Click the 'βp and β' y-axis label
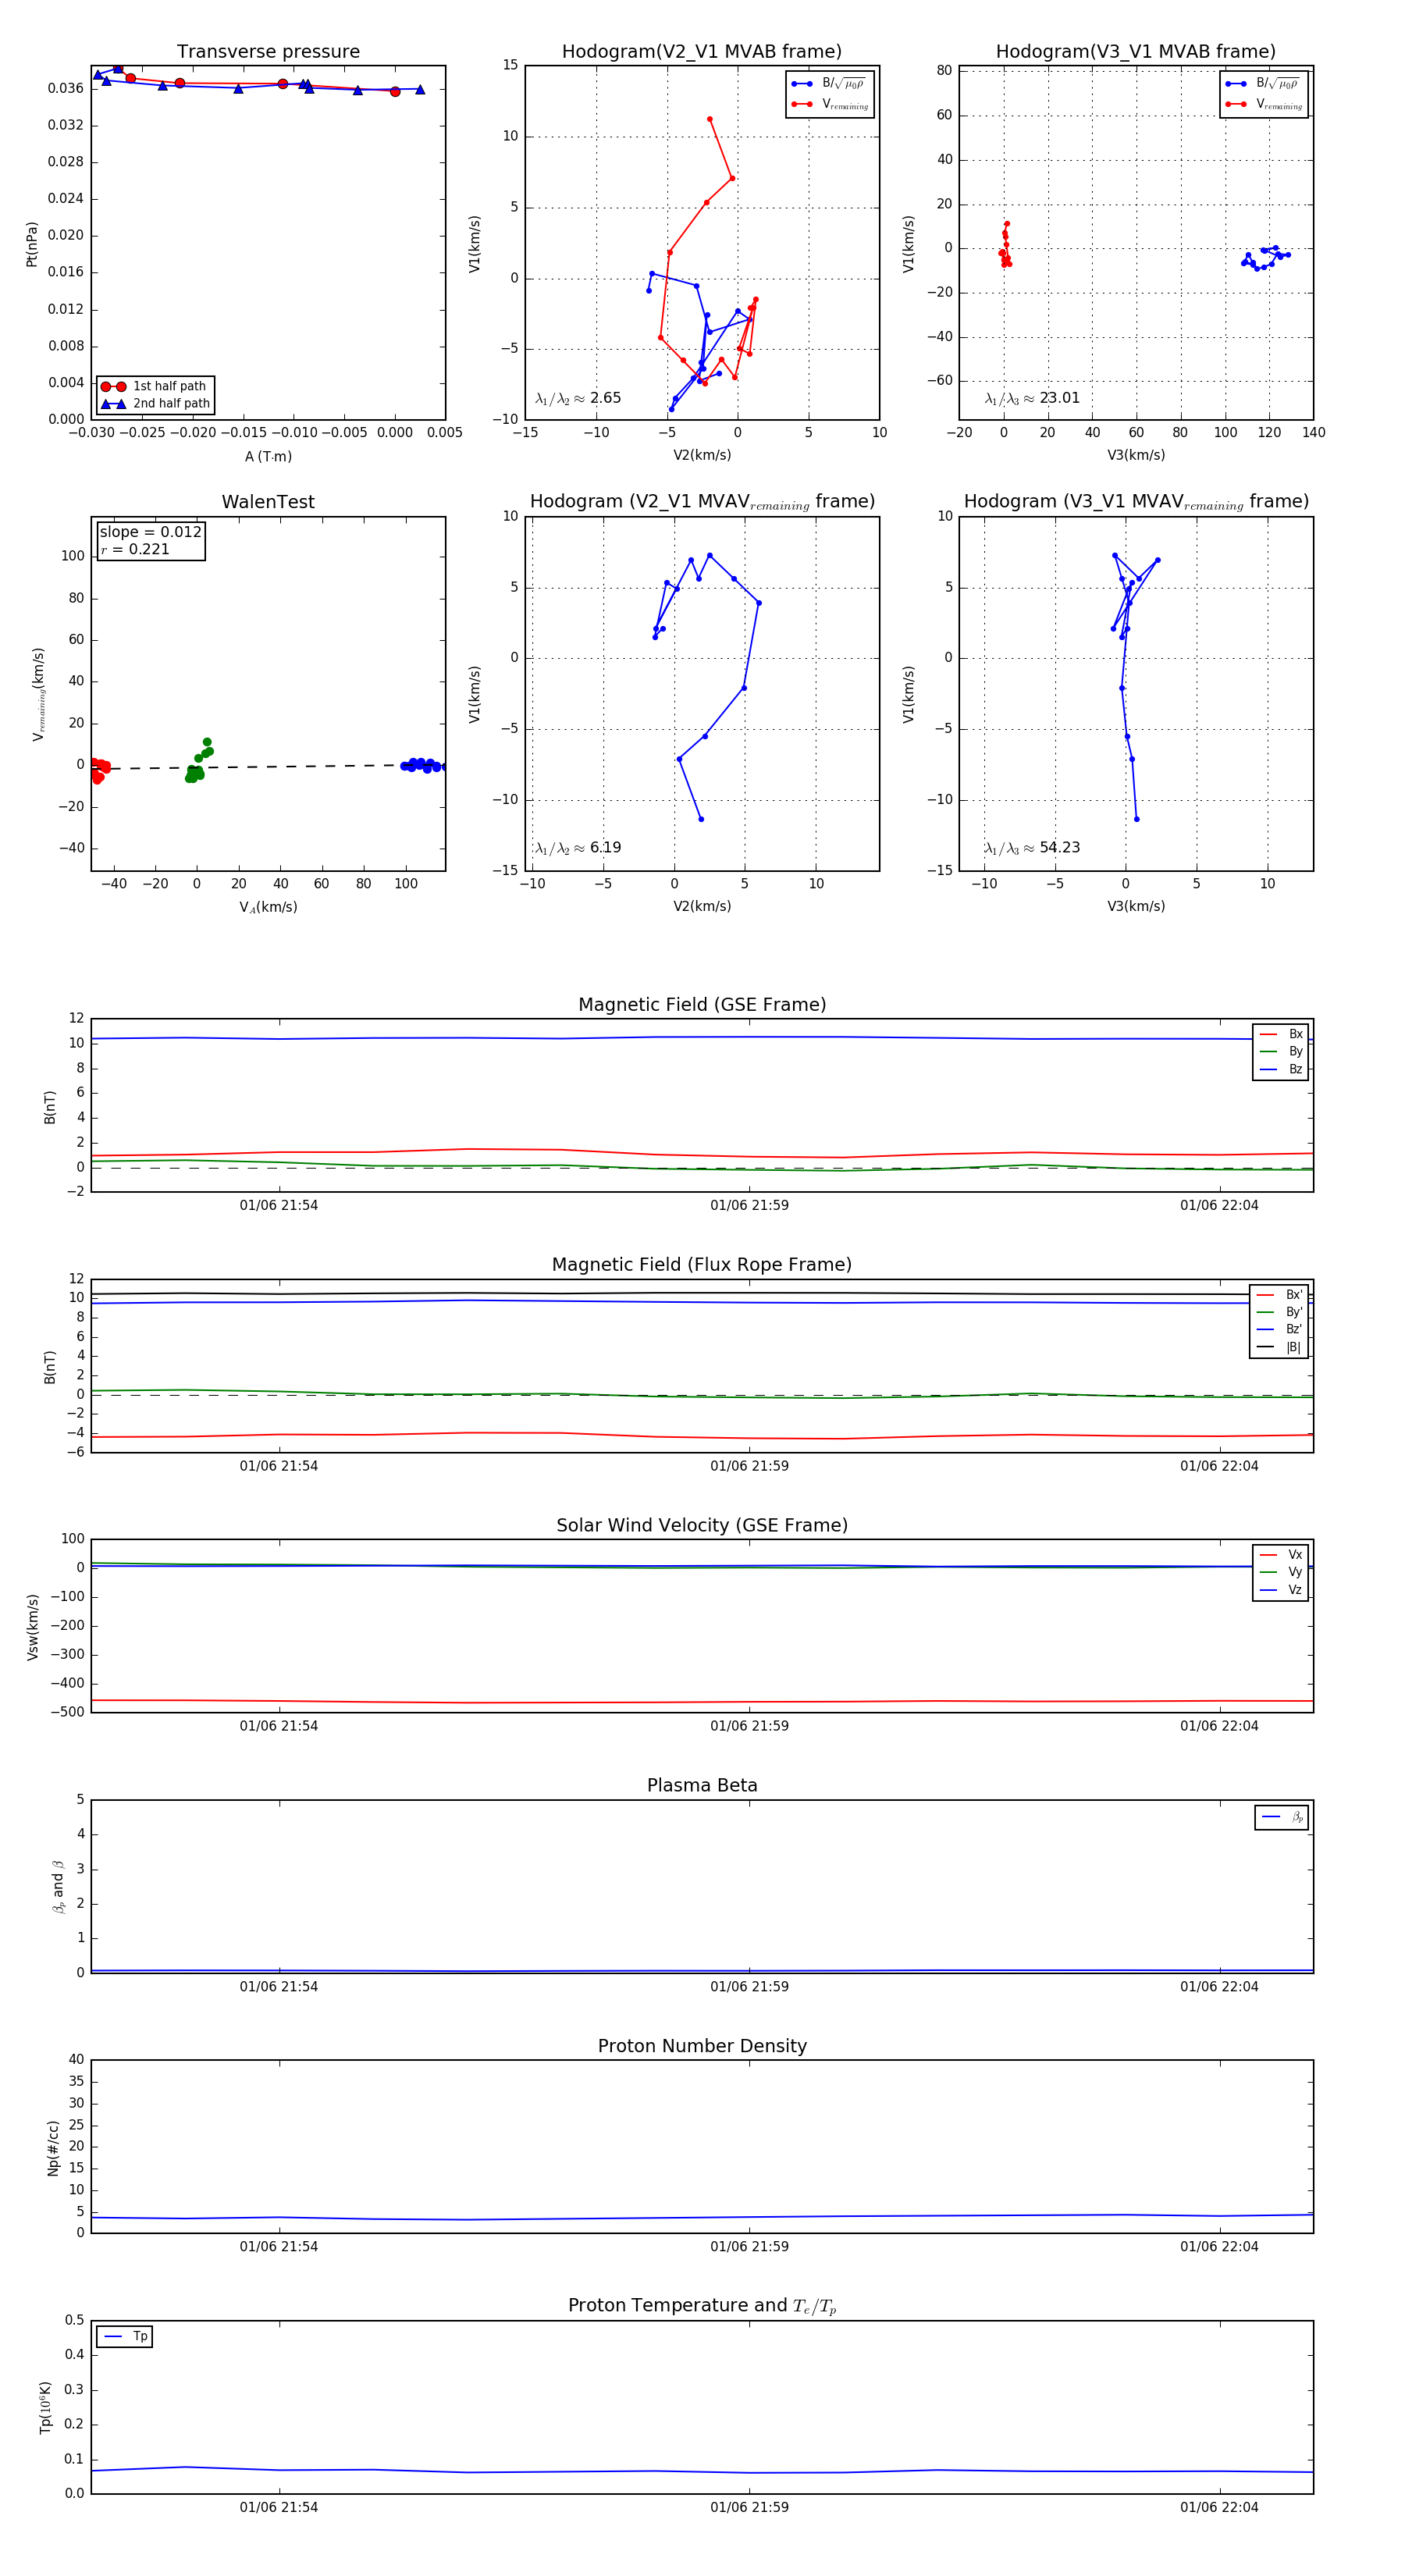 (x=58, y=1887)
